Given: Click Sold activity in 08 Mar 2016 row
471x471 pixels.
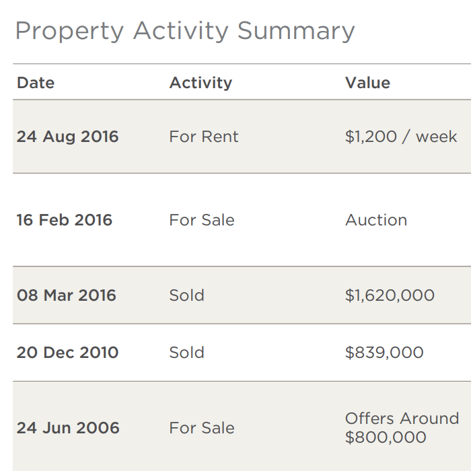Looking at the screenshot, I should click(x=186, y=295).
